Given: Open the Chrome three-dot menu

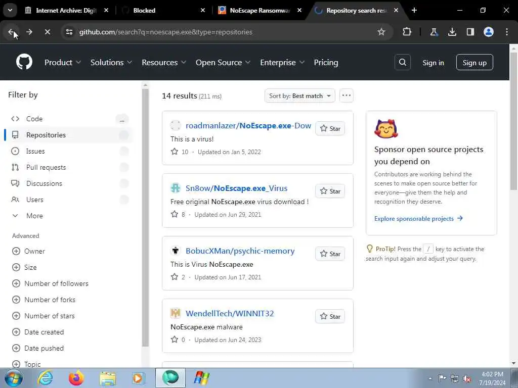Looking at the screenshot, I should [x=507, y=32].
